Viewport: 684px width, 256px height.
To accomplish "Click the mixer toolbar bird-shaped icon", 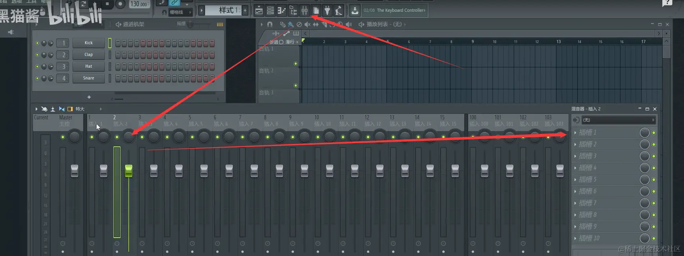I will click(x=44, y=109).
